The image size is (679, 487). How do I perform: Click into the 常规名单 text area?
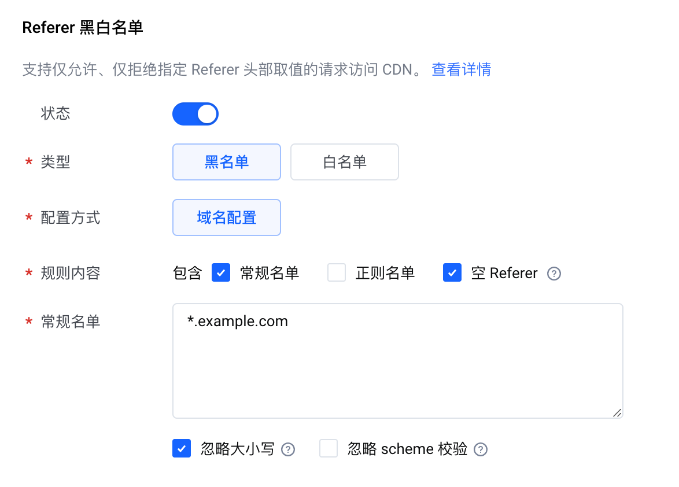397,360
